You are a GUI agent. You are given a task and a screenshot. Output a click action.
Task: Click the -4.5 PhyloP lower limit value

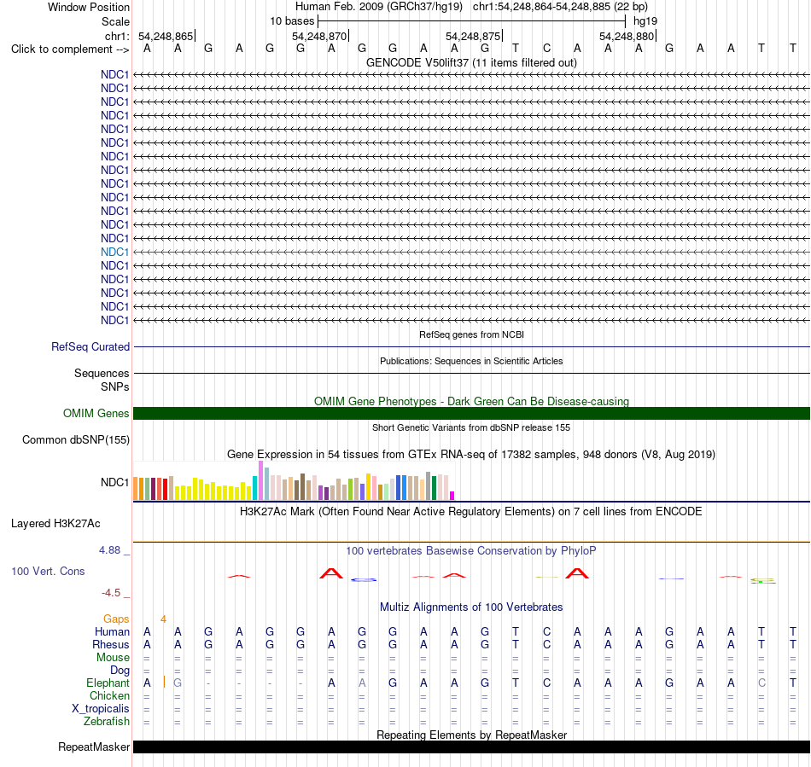pyautogui.click(x=111, y=593)
